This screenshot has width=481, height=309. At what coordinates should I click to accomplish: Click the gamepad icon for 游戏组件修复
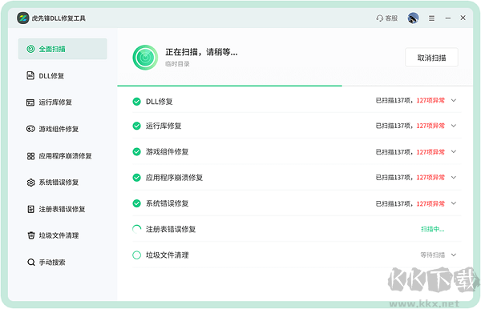[x=30, y=129]
